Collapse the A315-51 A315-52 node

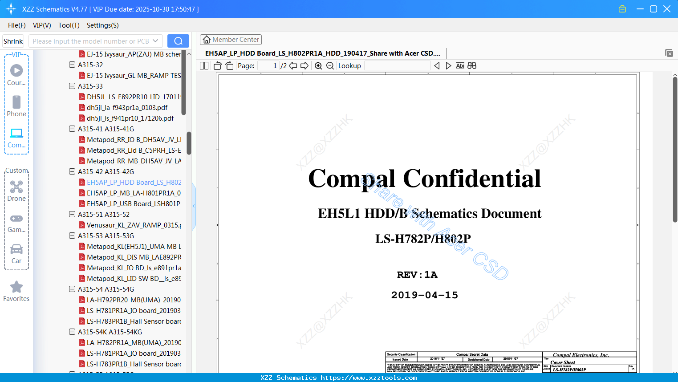[x=72, y=214]
